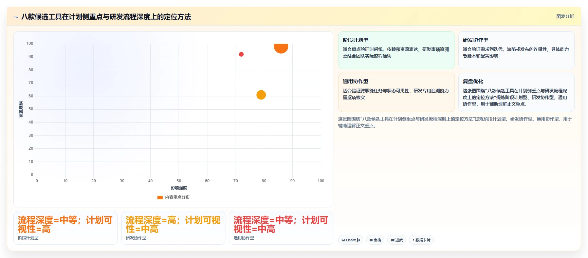Click 通用协作型 label under third stat
The image size is (588, 258).
(x=244, y=238)
